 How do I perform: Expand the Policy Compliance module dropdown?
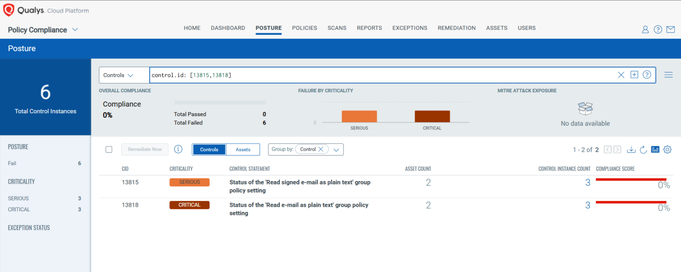(75, 30)
